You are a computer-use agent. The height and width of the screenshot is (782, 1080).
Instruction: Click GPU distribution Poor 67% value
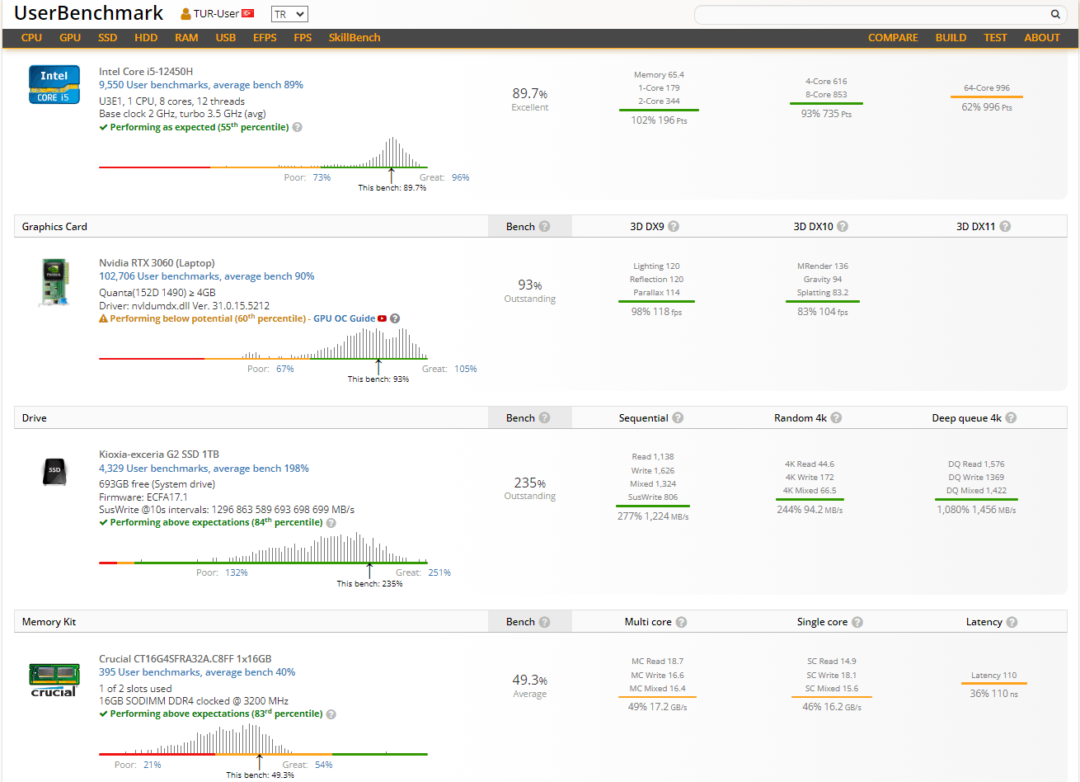coord(285,369)
